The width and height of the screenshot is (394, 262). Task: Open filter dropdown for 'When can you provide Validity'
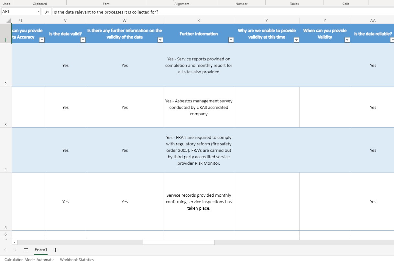point(347,40)
